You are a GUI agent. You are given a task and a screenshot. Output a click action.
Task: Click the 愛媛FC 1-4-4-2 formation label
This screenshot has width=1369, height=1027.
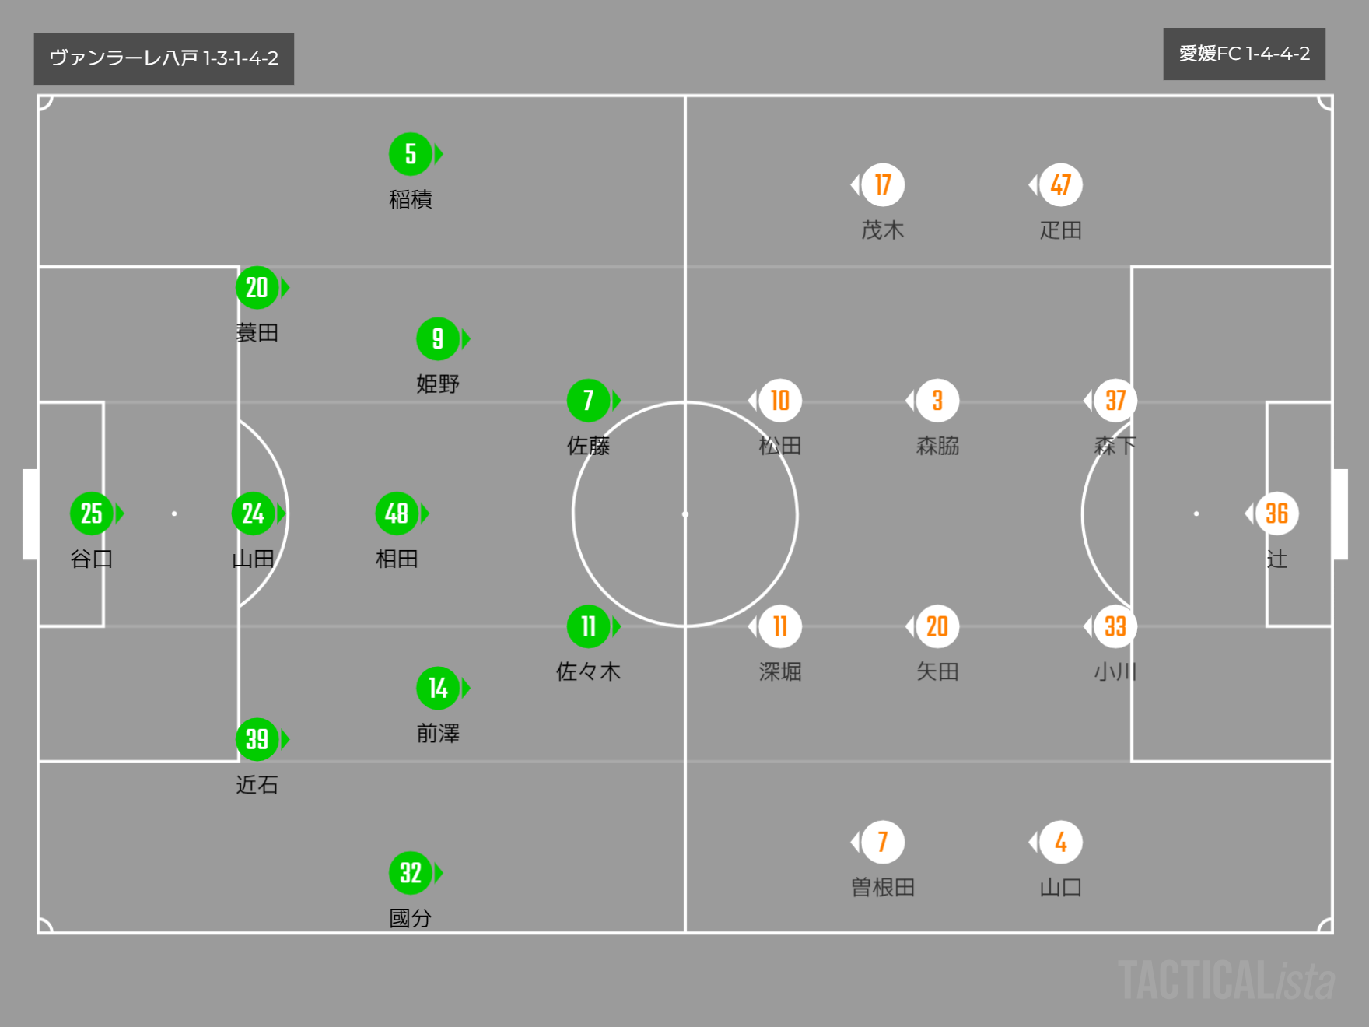1244,54
